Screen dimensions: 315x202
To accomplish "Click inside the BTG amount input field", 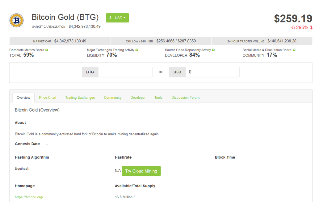I will 125,72.
